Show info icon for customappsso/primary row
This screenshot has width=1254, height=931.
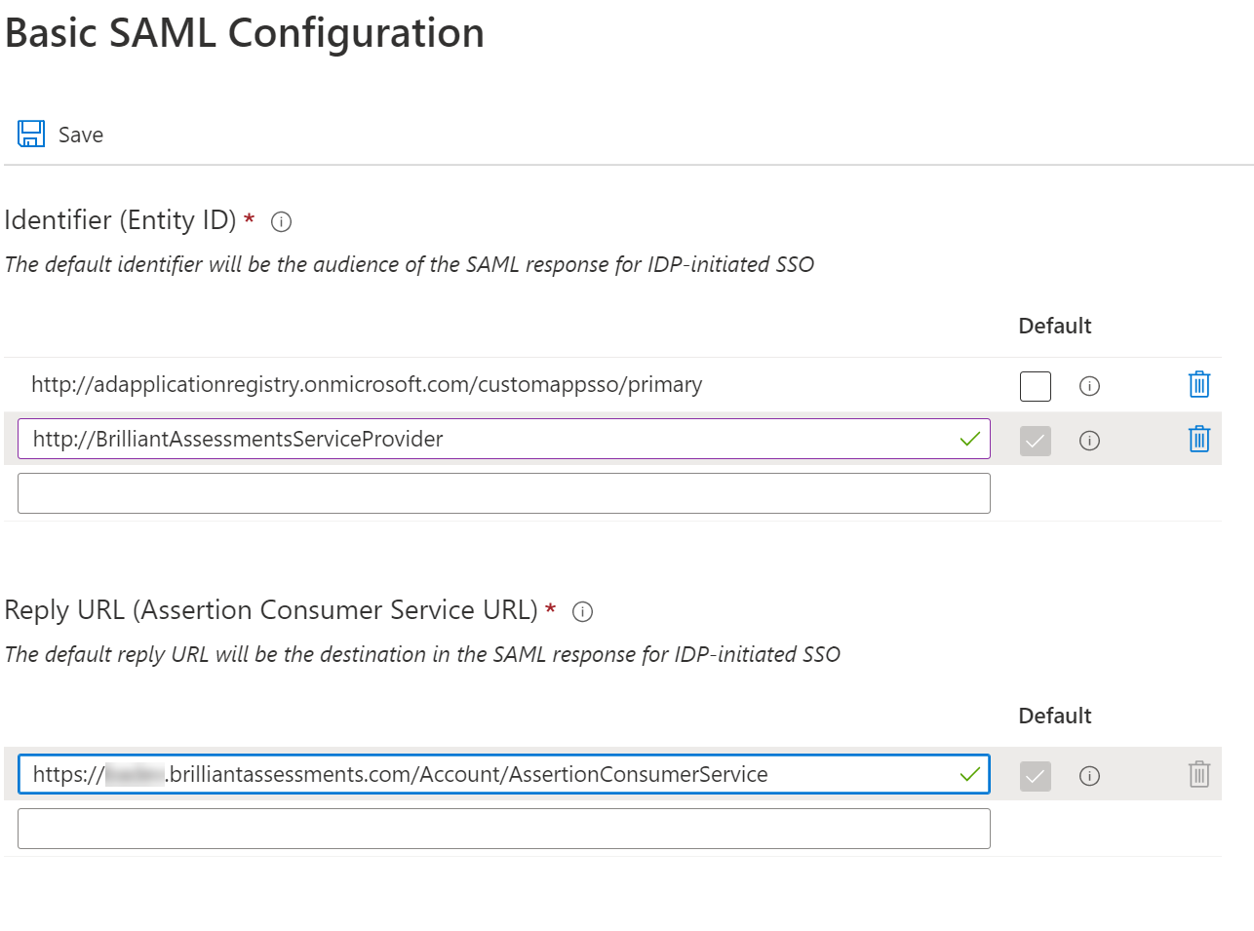(1089, 386)
